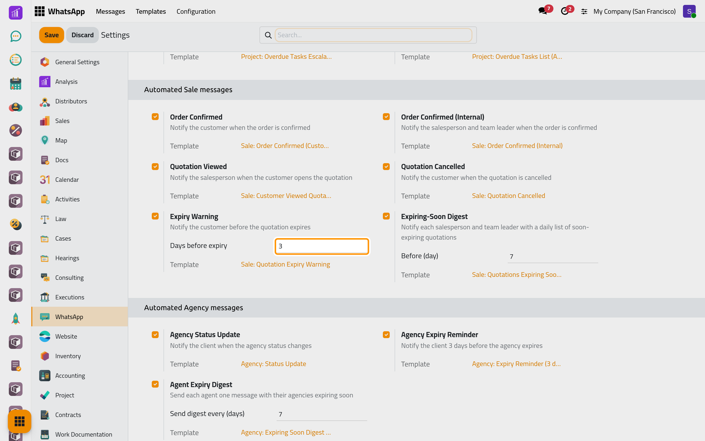This screenshot has width=705, height=441.
Task: Click the Save button
Action: (51, 35)
